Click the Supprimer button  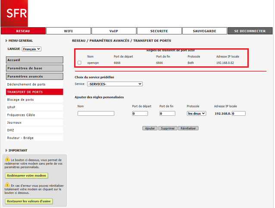pyautogui.click(x=168, y=128)
